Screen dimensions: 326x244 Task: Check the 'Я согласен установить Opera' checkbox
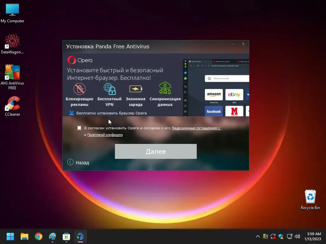(79, 128)
